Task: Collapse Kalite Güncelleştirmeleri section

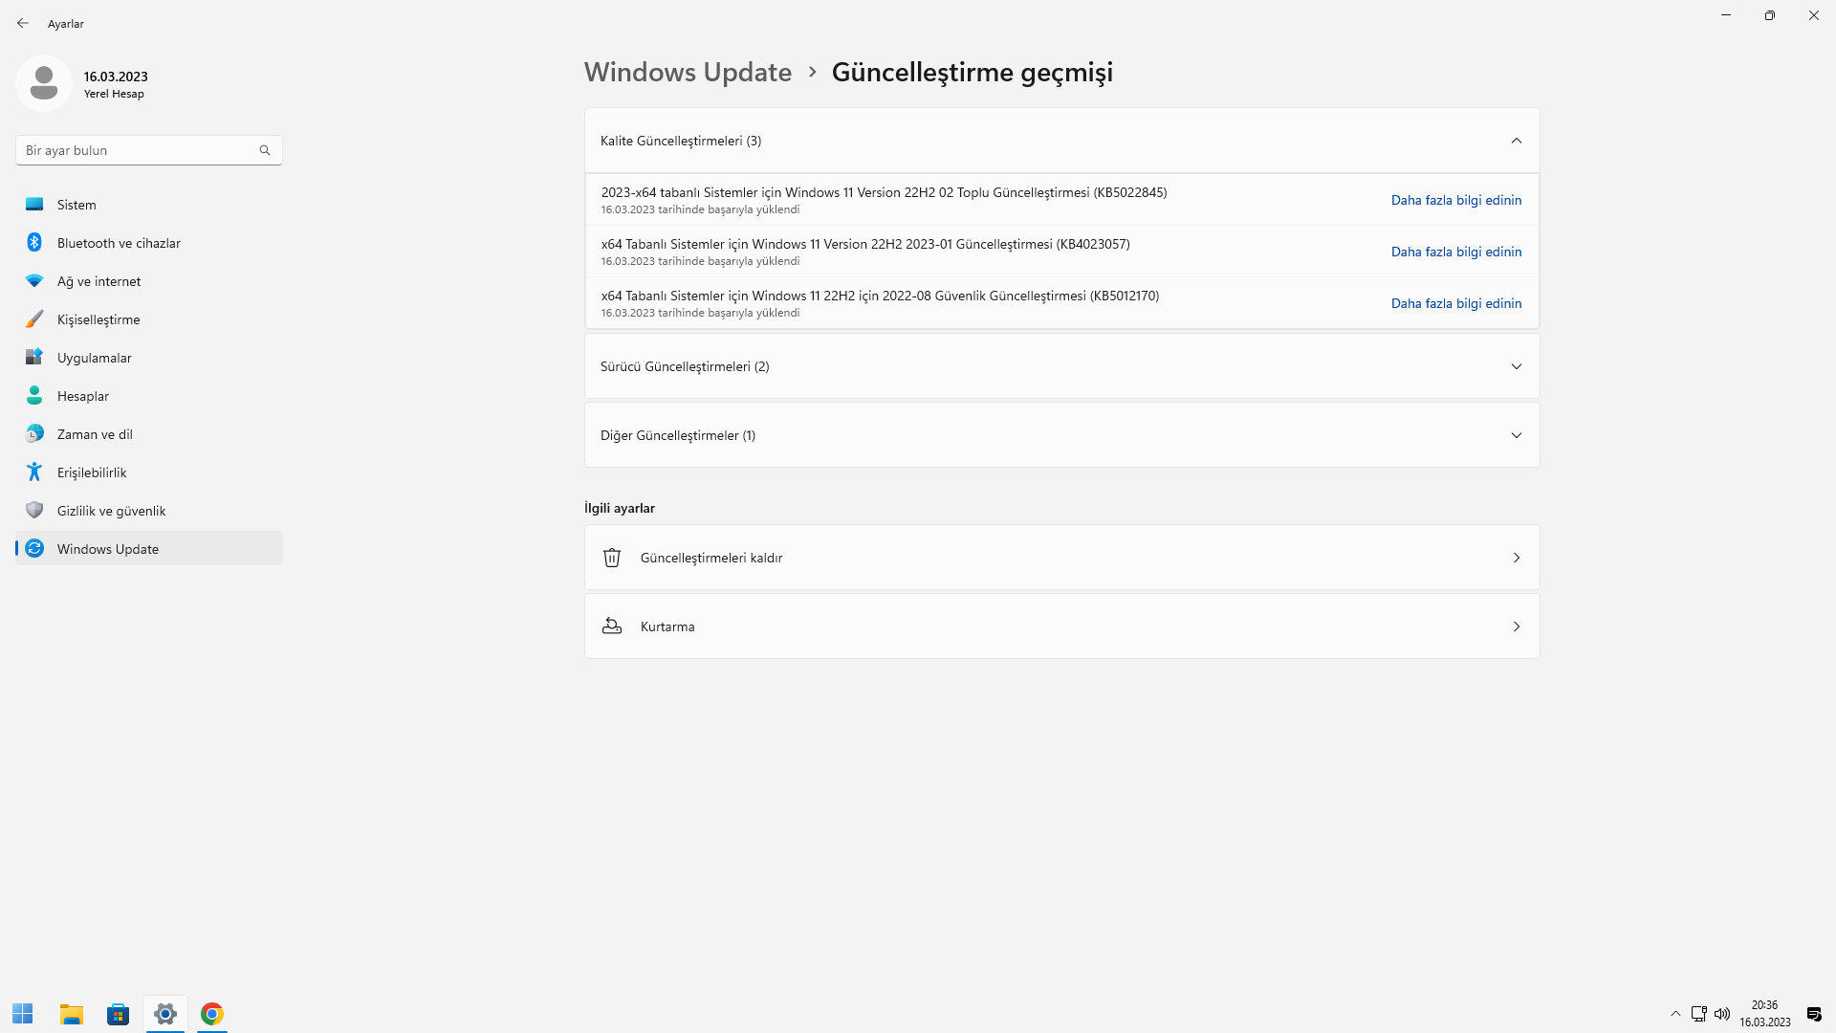Action: (1517, 141)
